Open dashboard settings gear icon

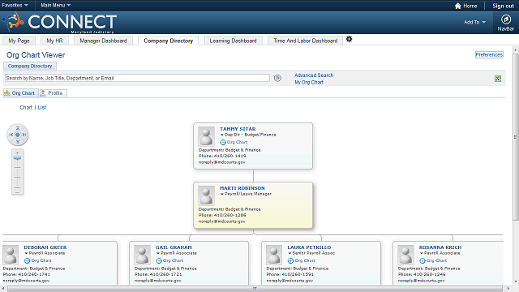click(x=349, y=40)
